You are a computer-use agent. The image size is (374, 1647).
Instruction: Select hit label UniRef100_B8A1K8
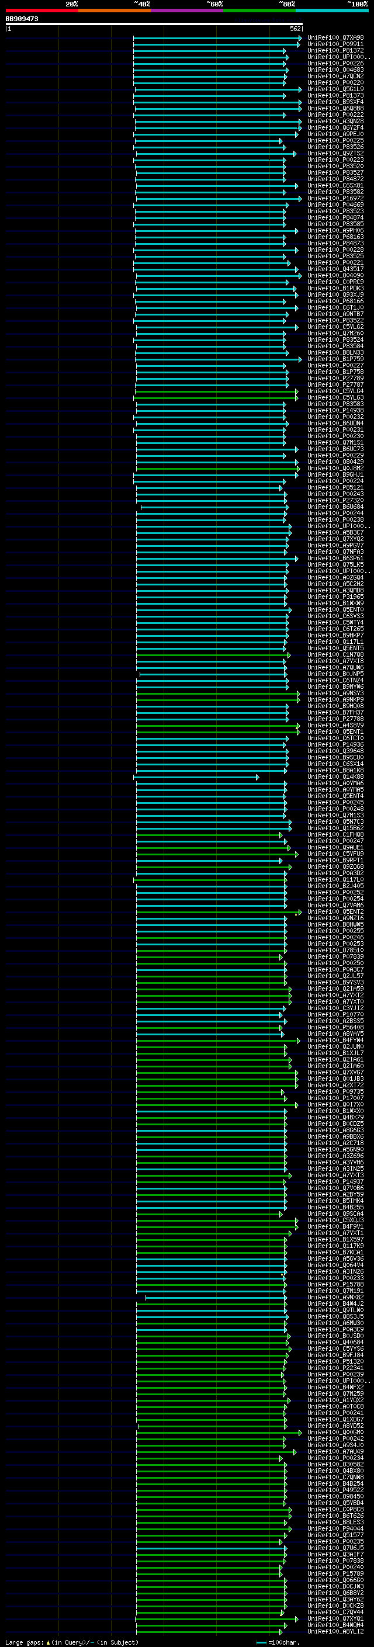tap(335, 771)
